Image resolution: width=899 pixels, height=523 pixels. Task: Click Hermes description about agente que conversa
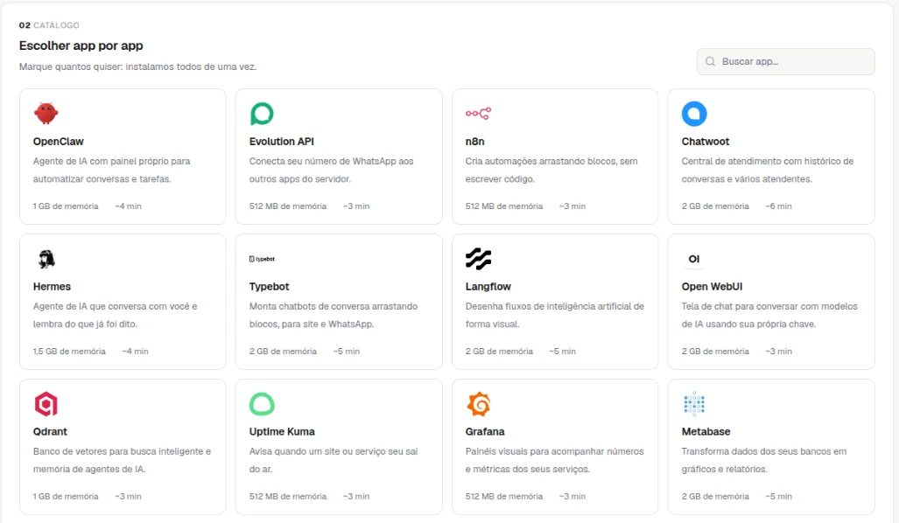pos(115,315)
